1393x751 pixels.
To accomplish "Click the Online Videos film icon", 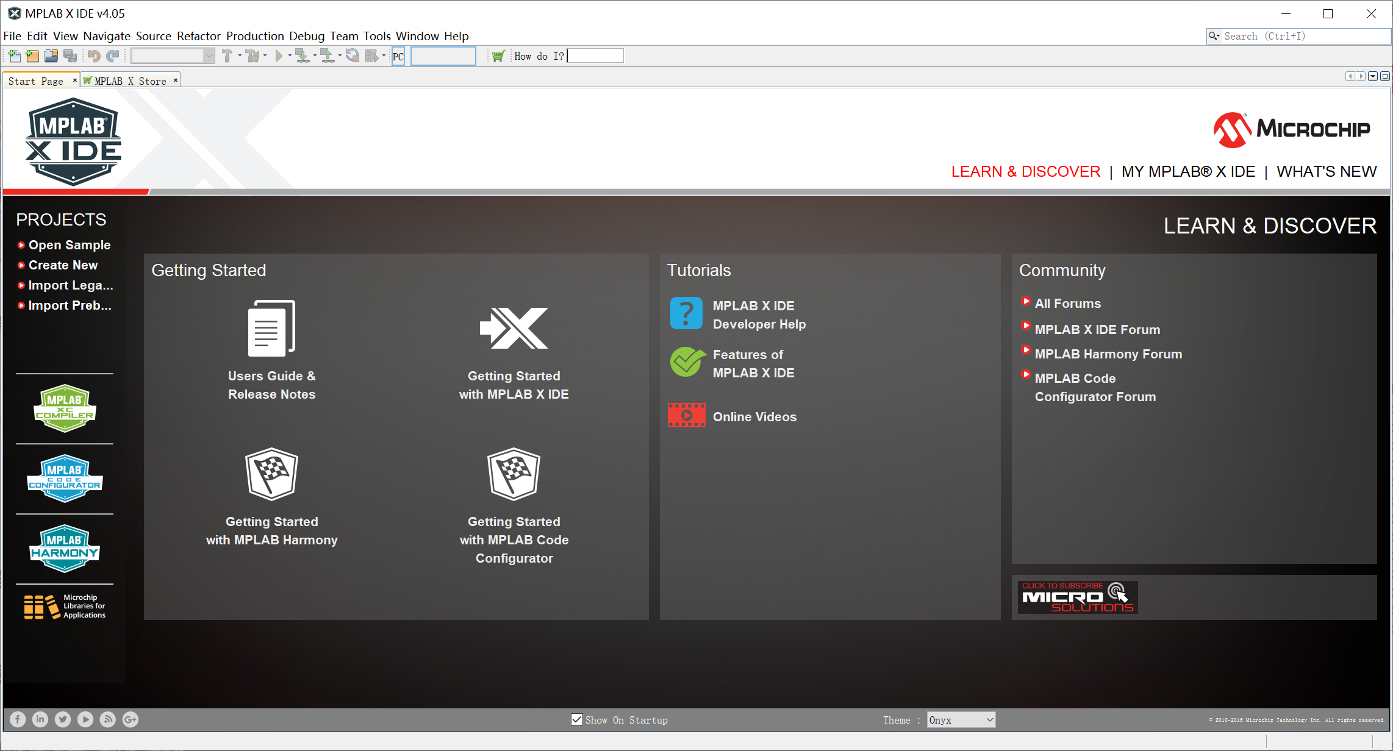I will pos(687,416).
